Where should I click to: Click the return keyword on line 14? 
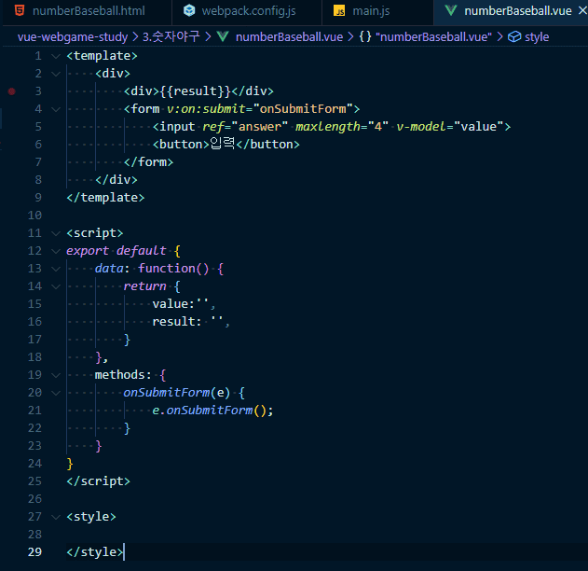coord(144,286)
